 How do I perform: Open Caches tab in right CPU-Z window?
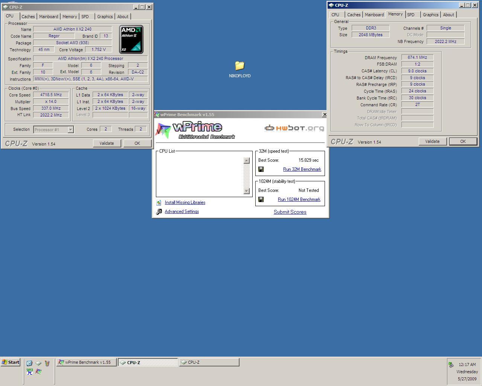pyautogui.click(x=354, y=15)
